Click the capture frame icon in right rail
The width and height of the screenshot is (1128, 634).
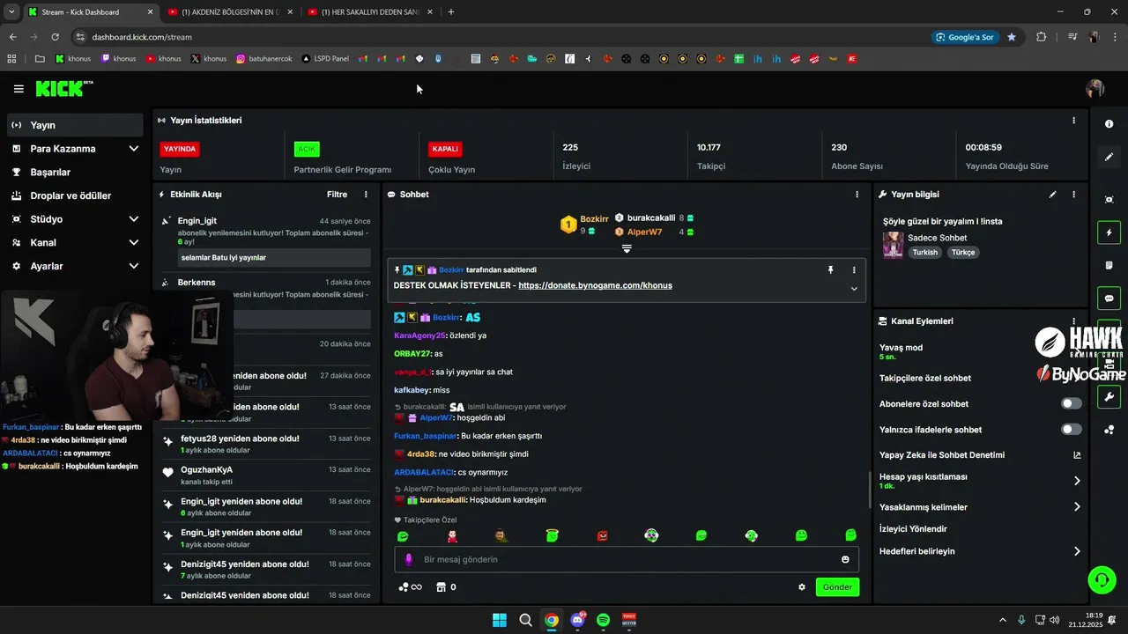tap(1109, 200)
